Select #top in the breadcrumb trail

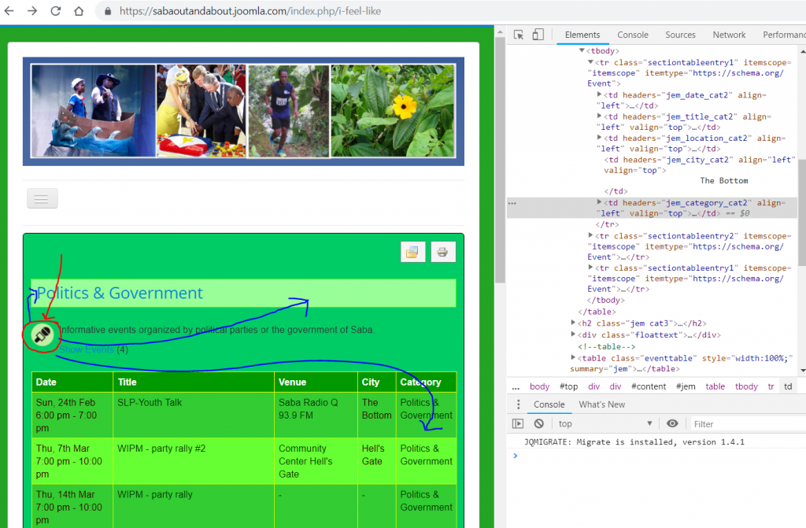(568, 386)
